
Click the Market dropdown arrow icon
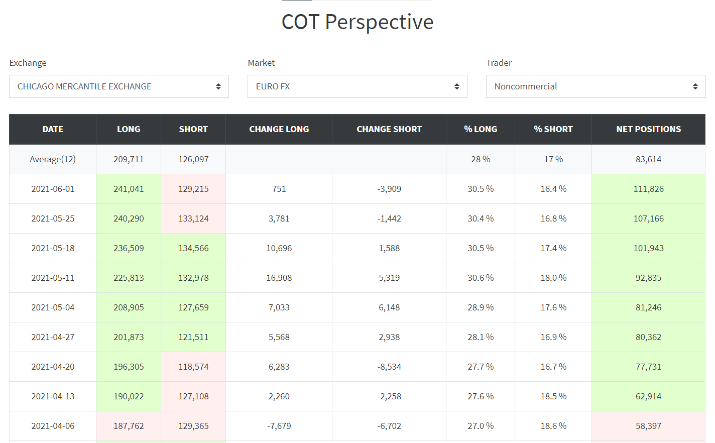coord(457,86)
